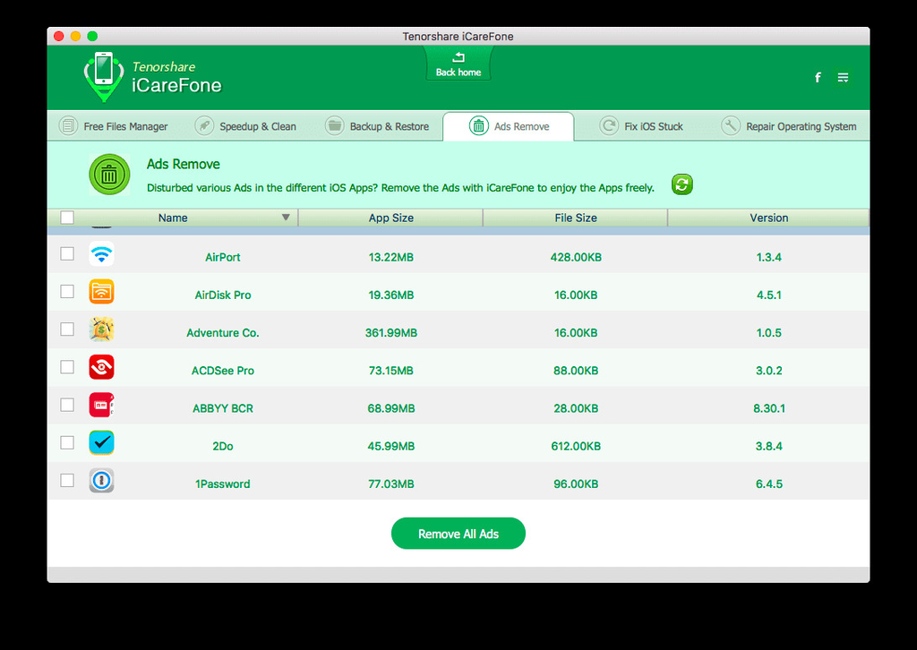Click the 13.22MB app size value

point(391,257)
